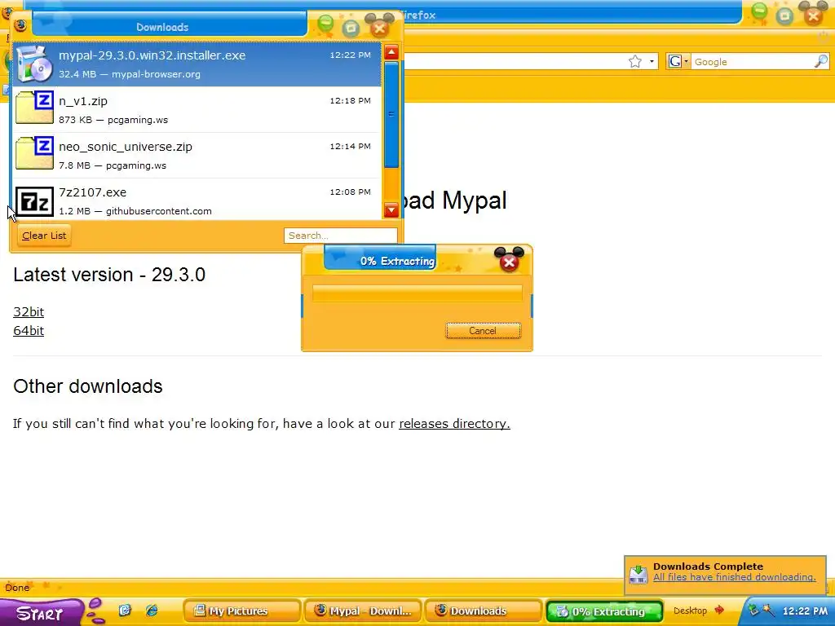Open the Start menu
The width and height of the screenshot is (835, 626).
point(41,613)
